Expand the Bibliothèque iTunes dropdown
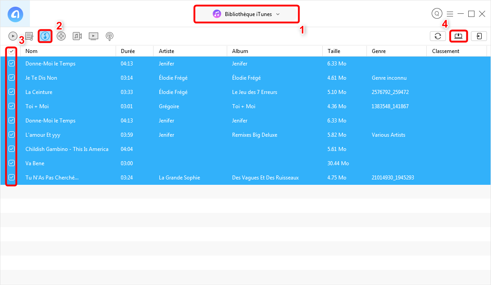This screenshot has height=285, width=491. coord(246,14)
